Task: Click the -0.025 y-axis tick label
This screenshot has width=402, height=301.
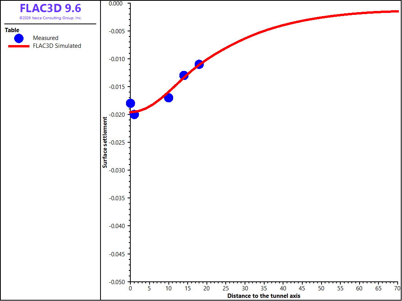Action: click(119, 142)
